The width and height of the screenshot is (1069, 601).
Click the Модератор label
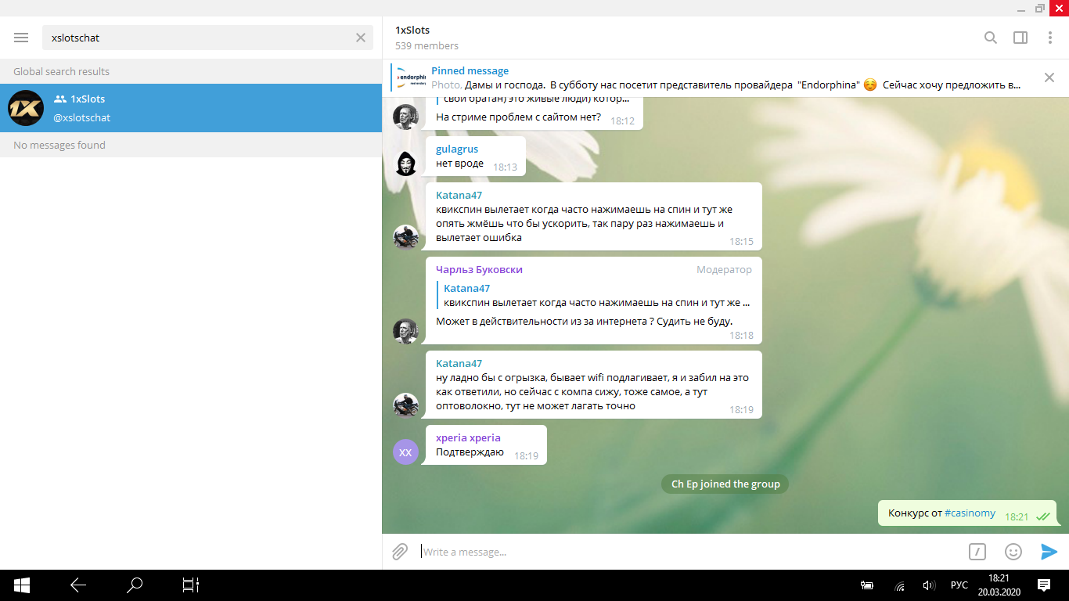pos(725,269)
